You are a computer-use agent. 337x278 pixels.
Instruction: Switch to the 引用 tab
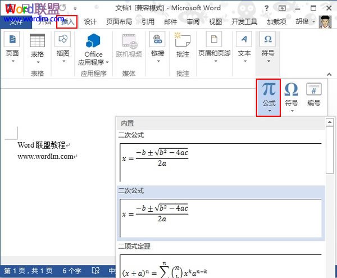coord(148,22)
